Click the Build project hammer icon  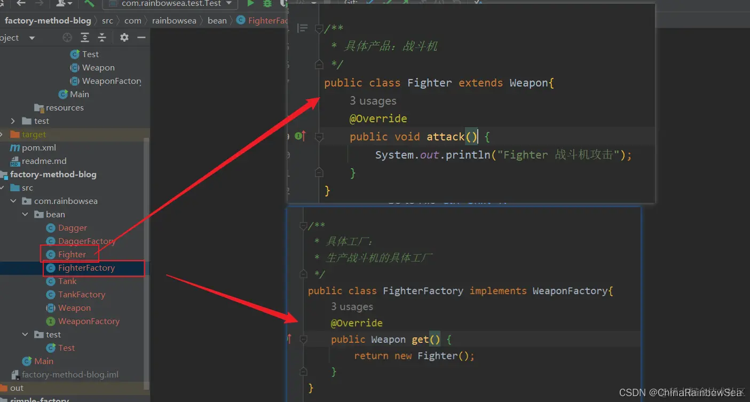89,3
